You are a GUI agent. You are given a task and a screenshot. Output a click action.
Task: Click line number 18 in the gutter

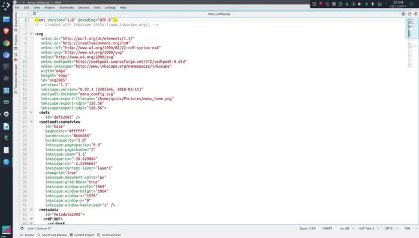25,98
